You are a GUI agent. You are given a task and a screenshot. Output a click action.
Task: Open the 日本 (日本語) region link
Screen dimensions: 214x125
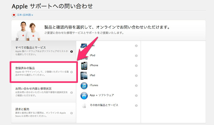click(x=25, y=15)
